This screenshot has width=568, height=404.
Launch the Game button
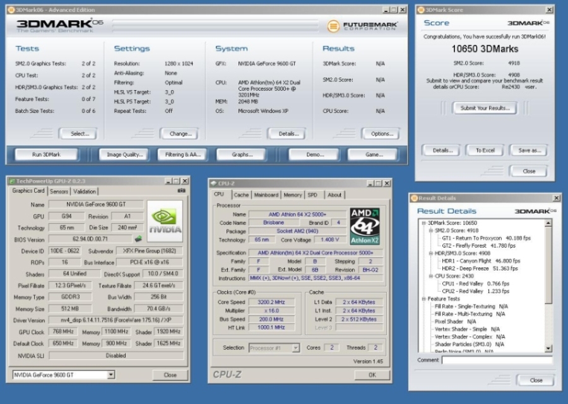coord(374,154)
